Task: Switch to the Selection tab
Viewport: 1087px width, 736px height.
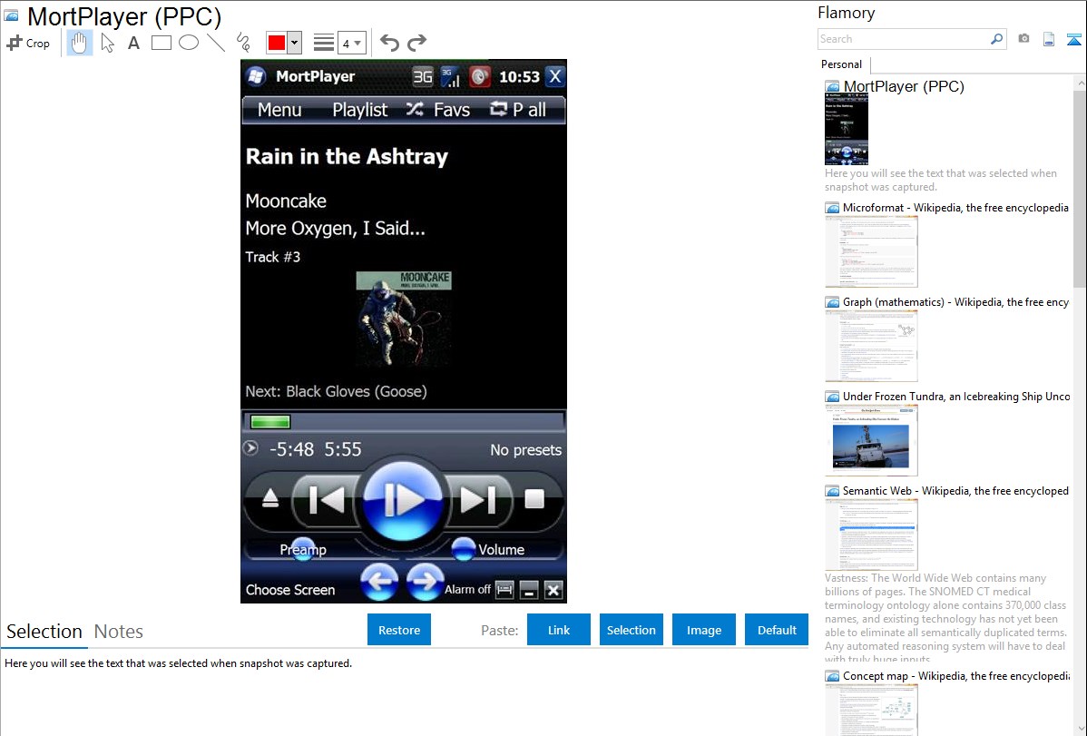Action: (44, 632)
